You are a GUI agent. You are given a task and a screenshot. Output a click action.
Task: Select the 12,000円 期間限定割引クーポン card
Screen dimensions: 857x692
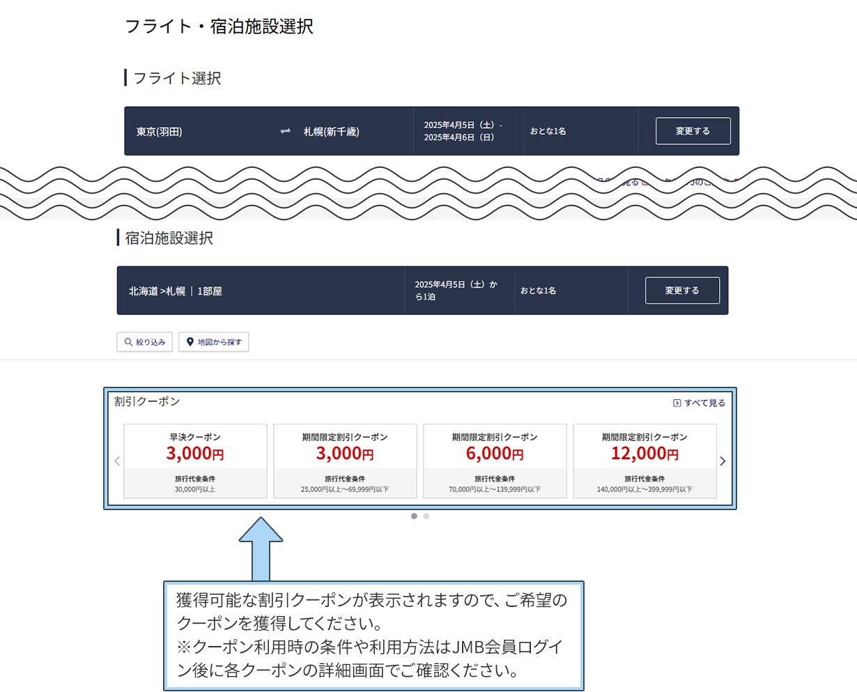tap(644, 461)
